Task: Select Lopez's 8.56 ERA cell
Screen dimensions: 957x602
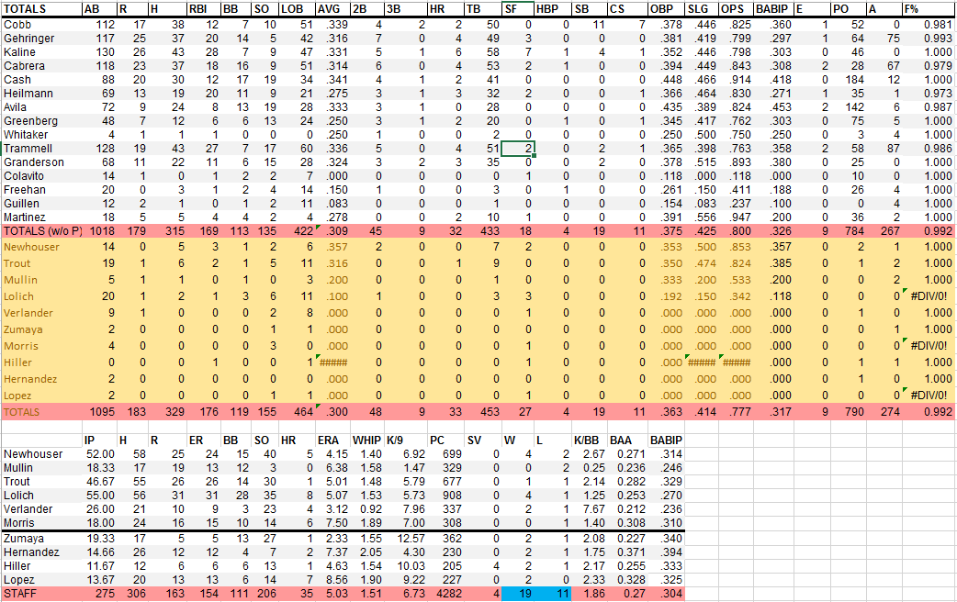Action: point(332,580)
